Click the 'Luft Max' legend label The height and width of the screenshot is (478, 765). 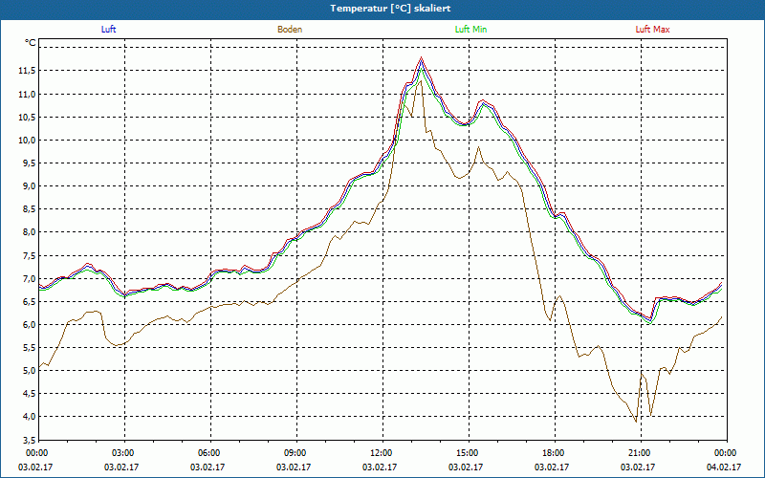point(652,30)
